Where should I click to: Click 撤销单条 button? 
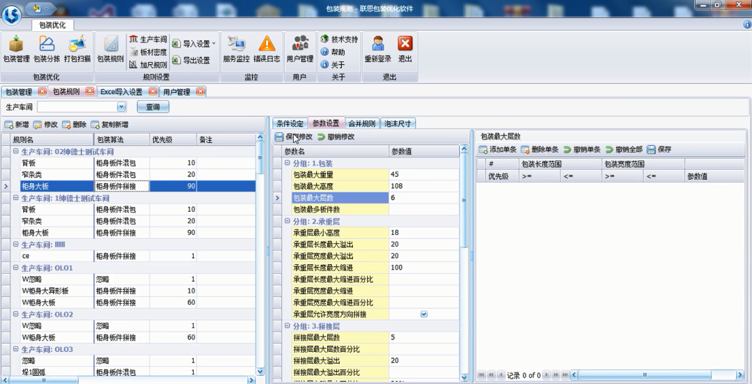pos(582,150)
